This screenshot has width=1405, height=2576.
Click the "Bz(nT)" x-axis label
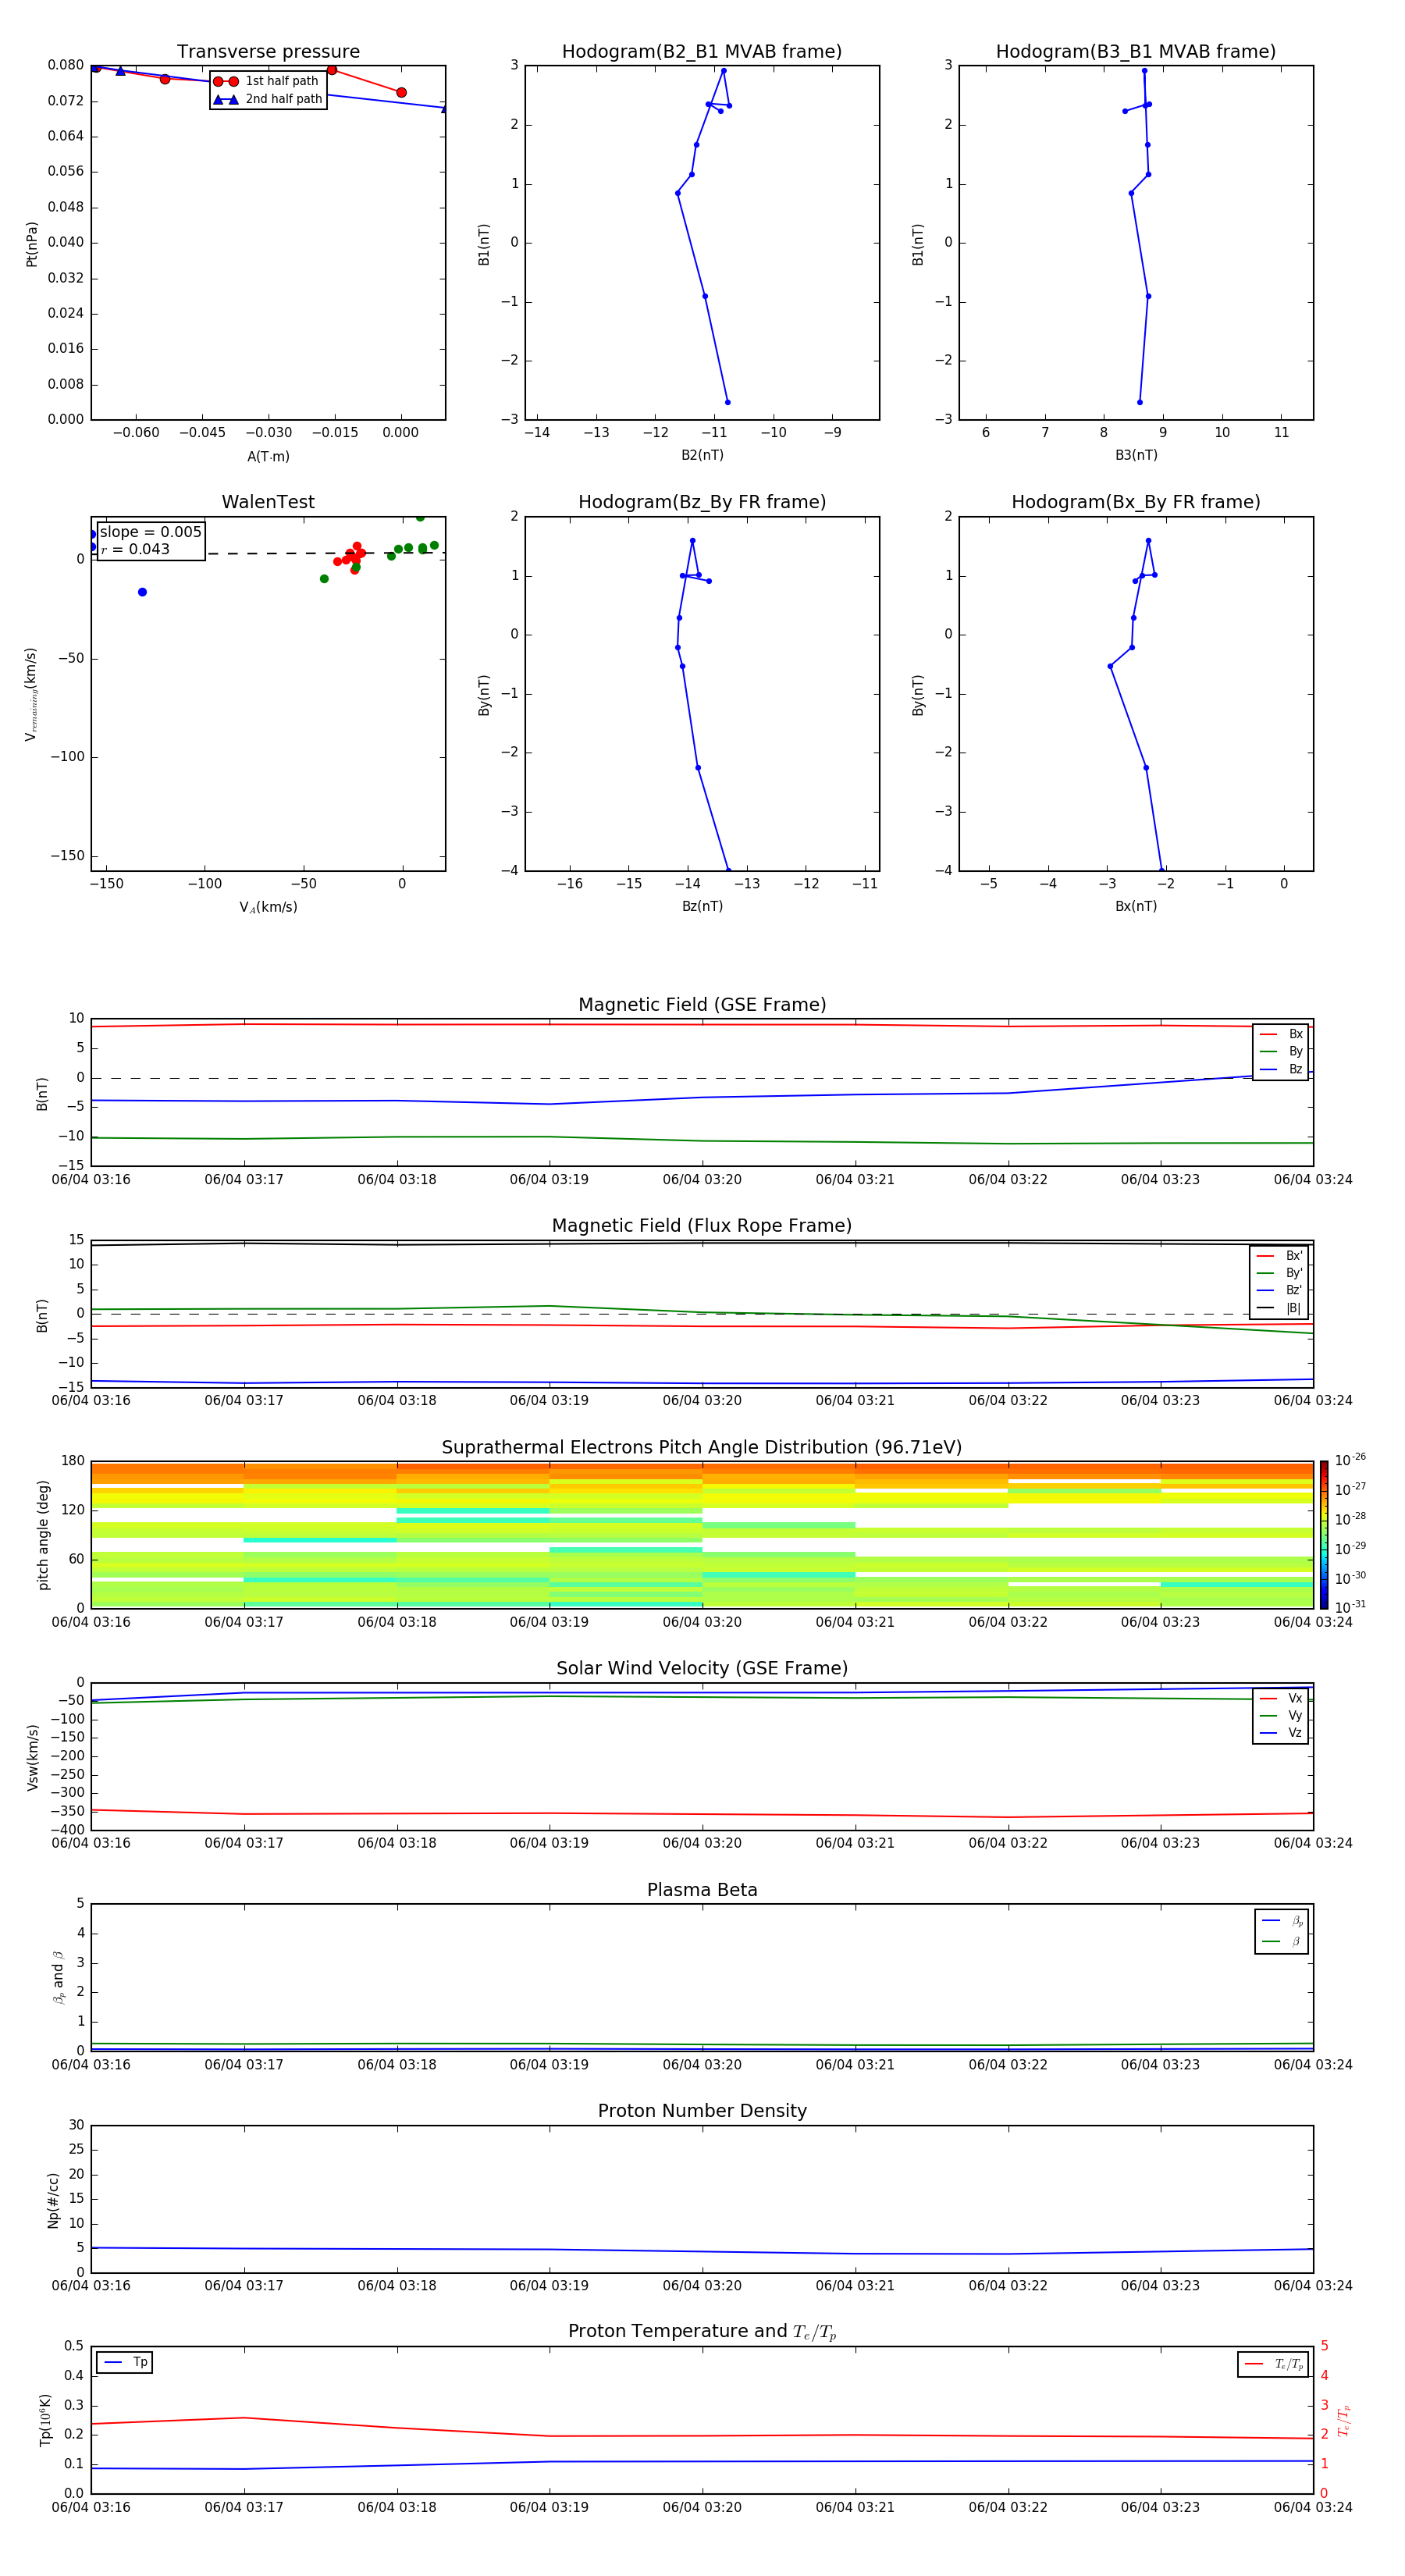click(x=702, y=906)
